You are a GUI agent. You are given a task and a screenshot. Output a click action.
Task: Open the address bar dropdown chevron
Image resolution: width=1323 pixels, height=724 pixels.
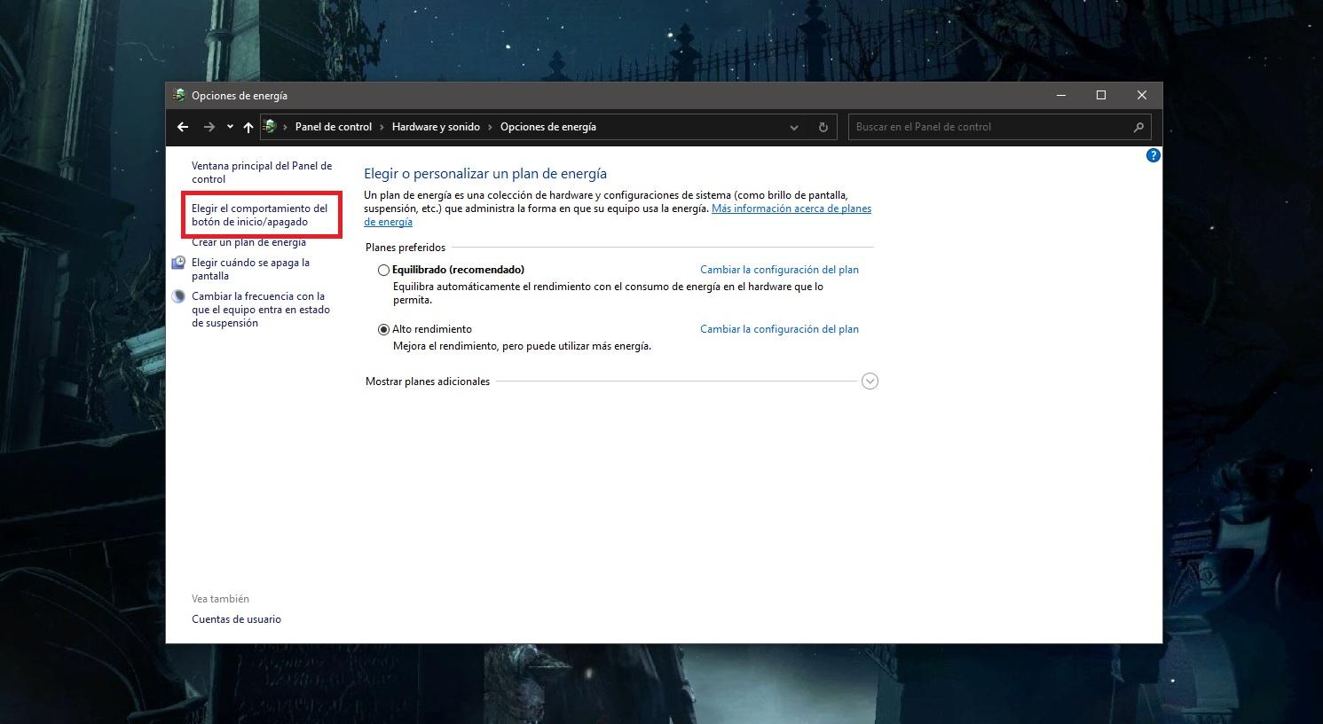click(x=793, y=127)
